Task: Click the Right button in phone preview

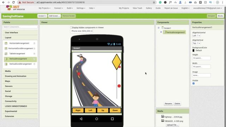Action: click(x=78, y=110)
